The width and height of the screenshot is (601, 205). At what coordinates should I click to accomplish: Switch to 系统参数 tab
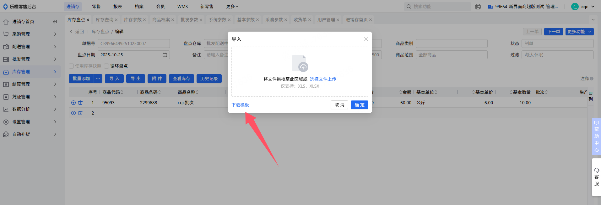(x=218, y=20)
